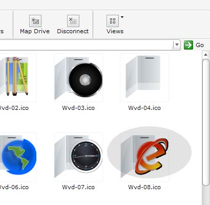
Task: Click the Go button label
Action: (x=200, y=45)
